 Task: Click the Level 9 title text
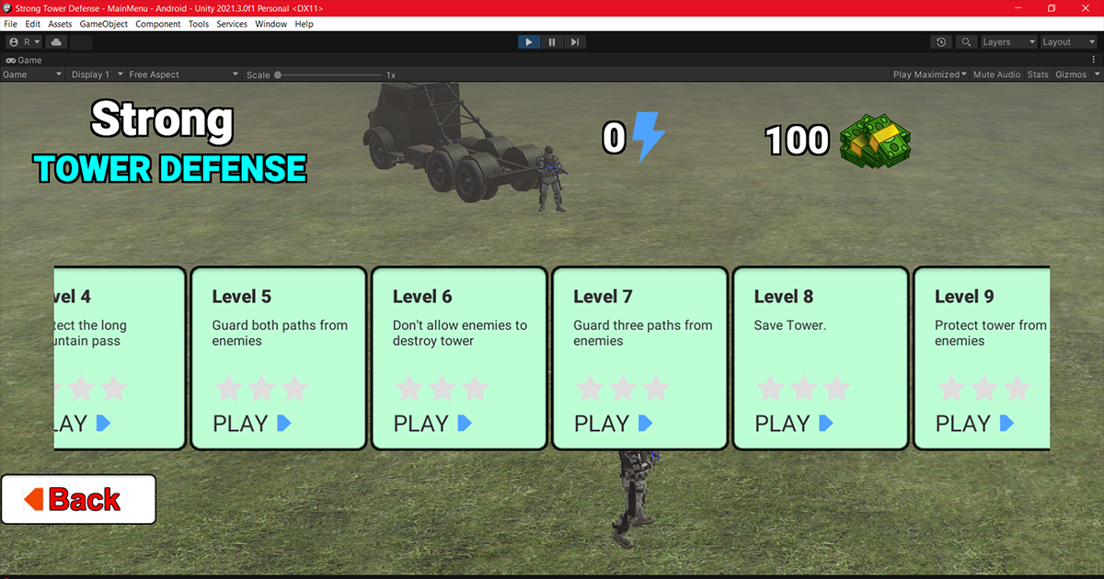click(x=964, y=296)
